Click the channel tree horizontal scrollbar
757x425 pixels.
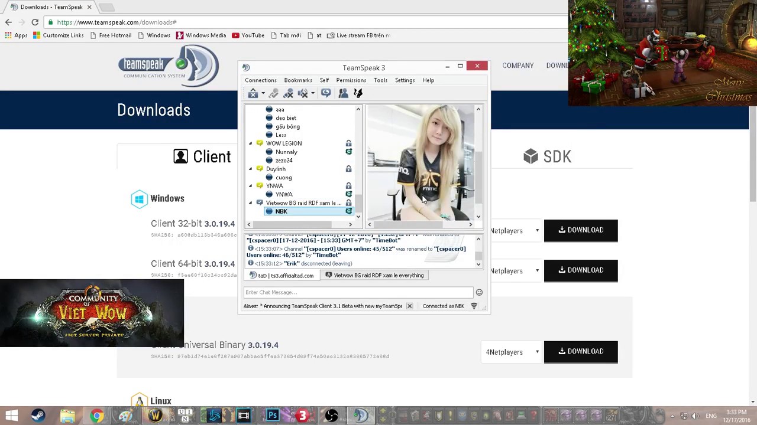pos(299,224)
